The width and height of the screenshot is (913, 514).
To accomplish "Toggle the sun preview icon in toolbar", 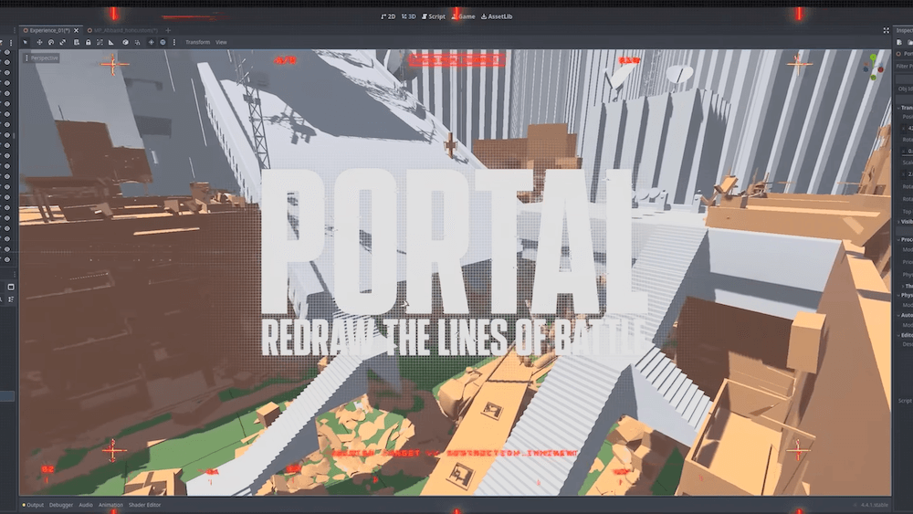I will tap(152, 42).
